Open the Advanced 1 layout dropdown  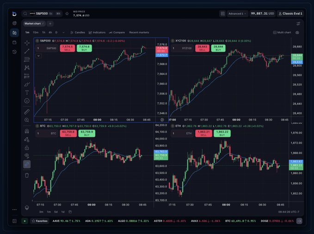(237, 13)
